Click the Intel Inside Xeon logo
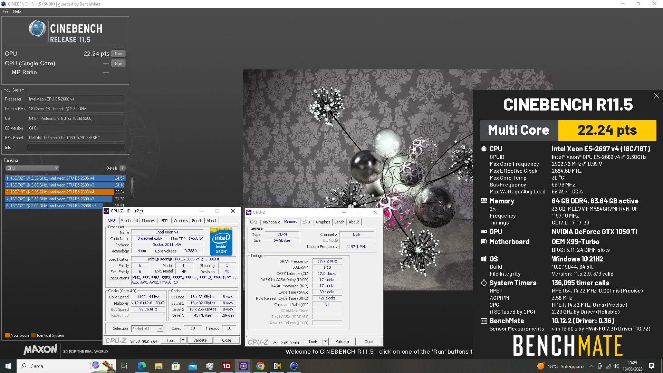This screenshot has height=373, width=663. [221, 241]
